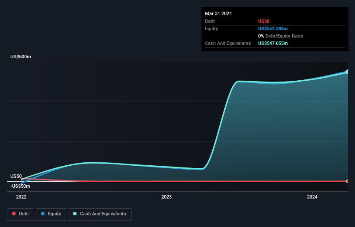Click the blue Equity legend dot
The height and width of the screenshot is (227, 355).
[43, 214]
